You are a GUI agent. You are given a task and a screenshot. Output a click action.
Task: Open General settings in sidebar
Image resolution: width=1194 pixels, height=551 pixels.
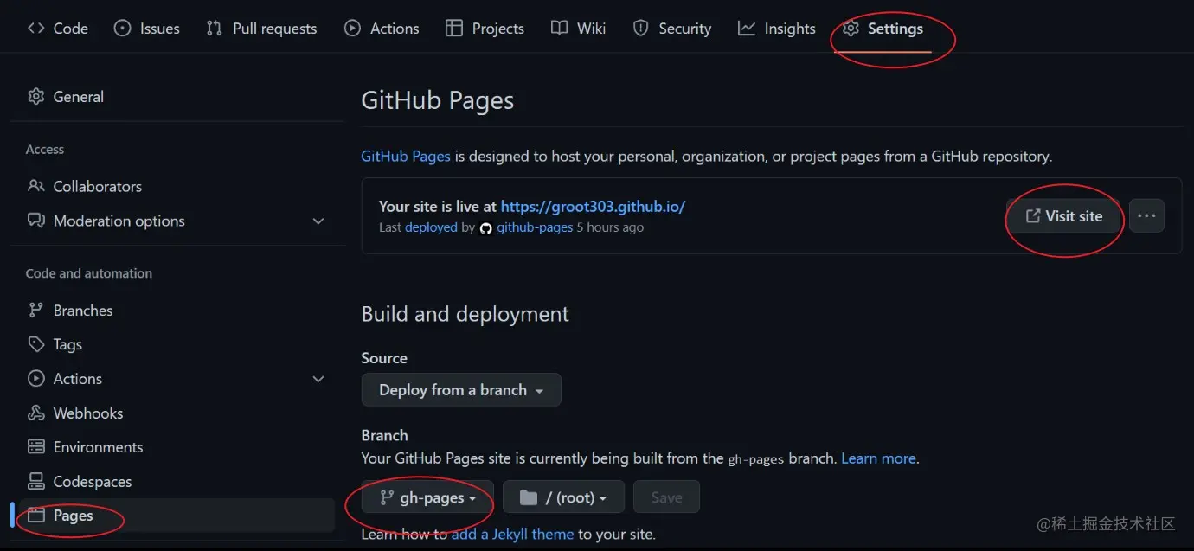[x=177, y=97]
